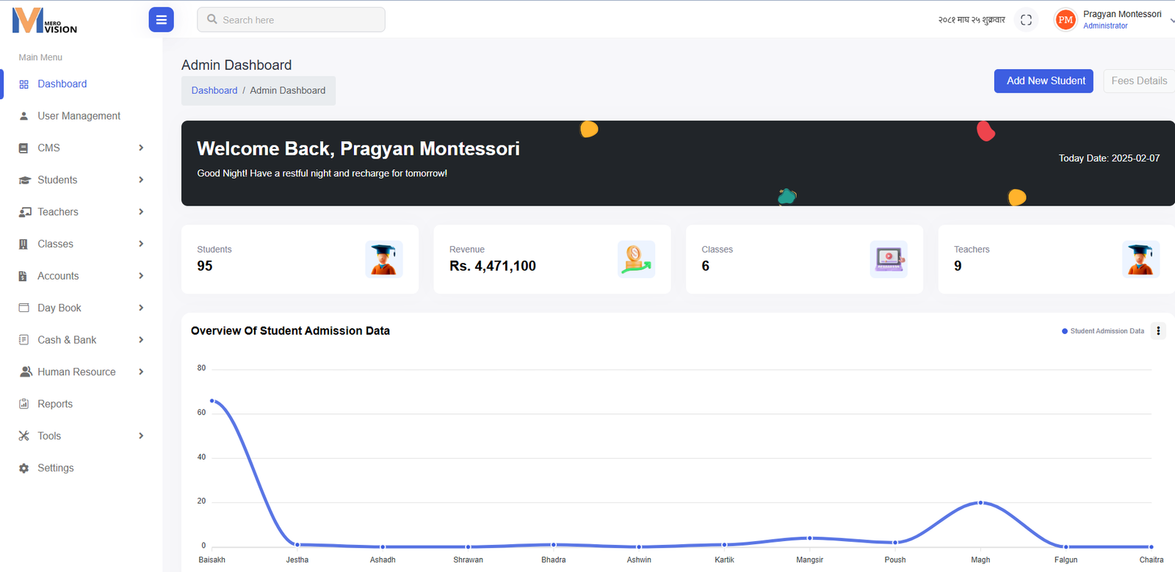Click the Classes card monitor icon
This screenshot has width=1175, height=572.
[x=888, y=259]
